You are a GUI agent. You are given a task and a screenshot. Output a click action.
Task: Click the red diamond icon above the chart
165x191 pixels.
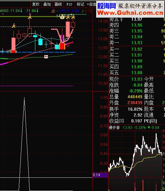(x=86, y=11)
